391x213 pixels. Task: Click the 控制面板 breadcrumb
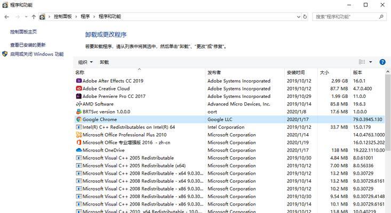point(63,17)
